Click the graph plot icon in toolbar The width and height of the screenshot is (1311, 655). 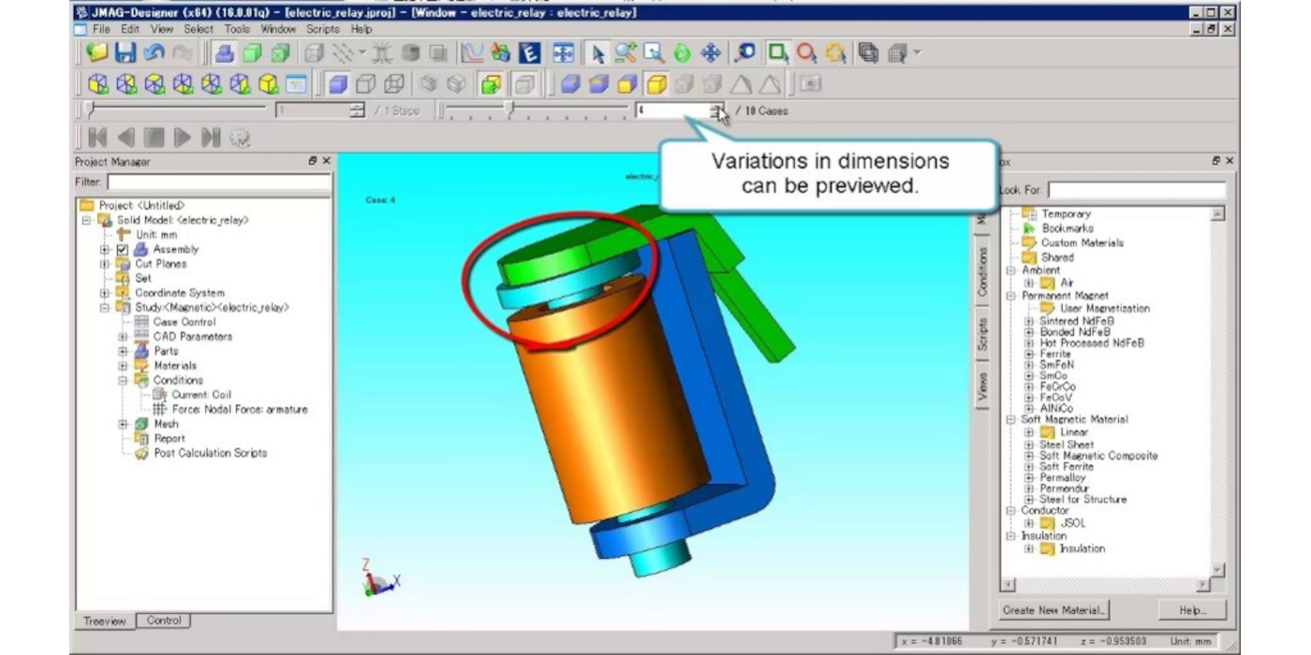(472, 53)
